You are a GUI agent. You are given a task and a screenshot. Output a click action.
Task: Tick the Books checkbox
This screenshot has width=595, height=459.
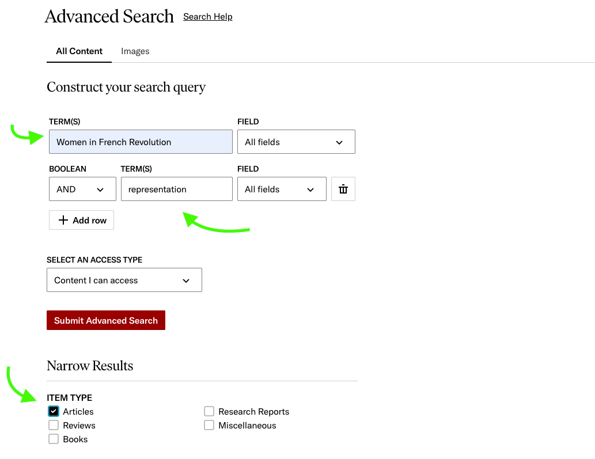click(54, 439)
